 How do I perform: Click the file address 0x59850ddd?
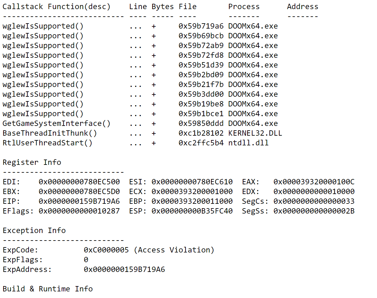point(201,123)
